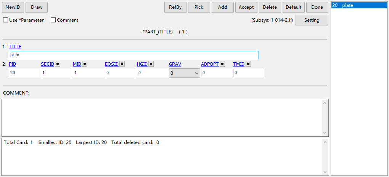This screenshot has height=177, width=389.
Task: Click the dot button next to EOSID
Action: 122,64
